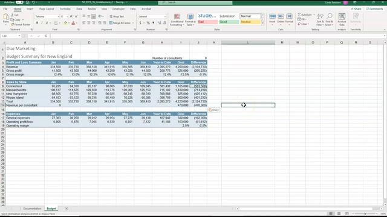This screenshot has height=217, width=387.
Task: Switch to the Documentation sheet tab
Action: [32, 209]
